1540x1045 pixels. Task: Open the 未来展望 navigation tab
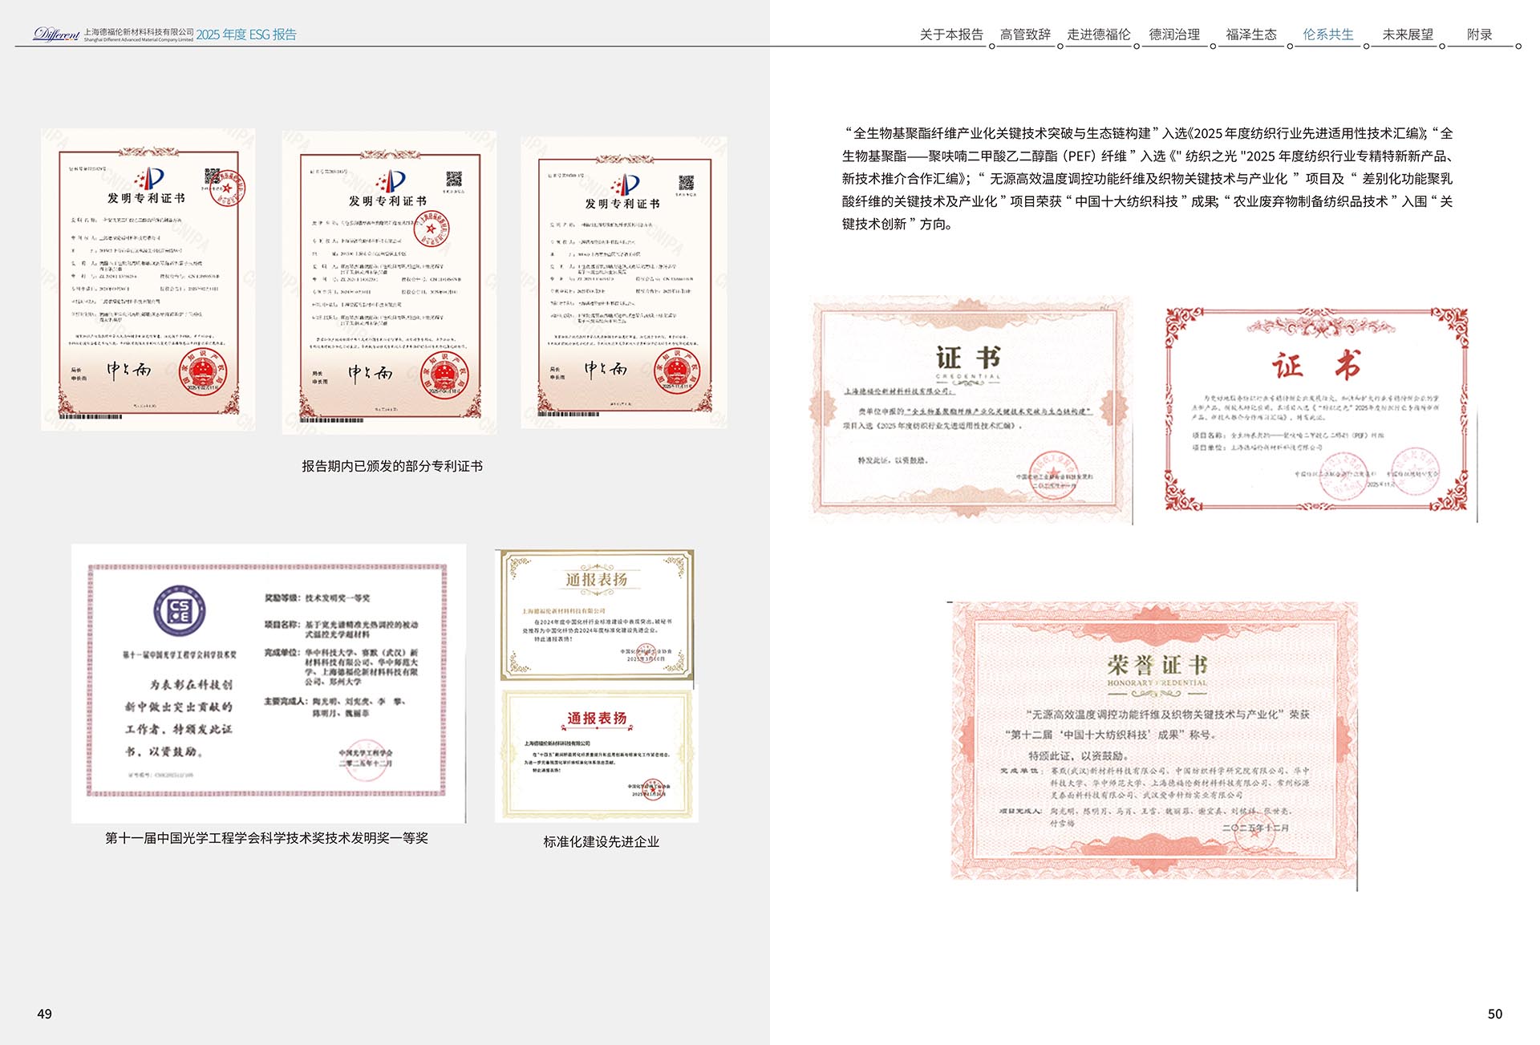(1408, 34)
